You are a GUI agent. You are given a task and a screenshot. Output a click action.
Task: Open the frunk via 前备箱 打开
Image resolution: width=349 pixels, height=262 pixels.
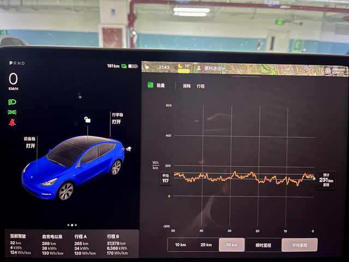click(x=29, y=142)
